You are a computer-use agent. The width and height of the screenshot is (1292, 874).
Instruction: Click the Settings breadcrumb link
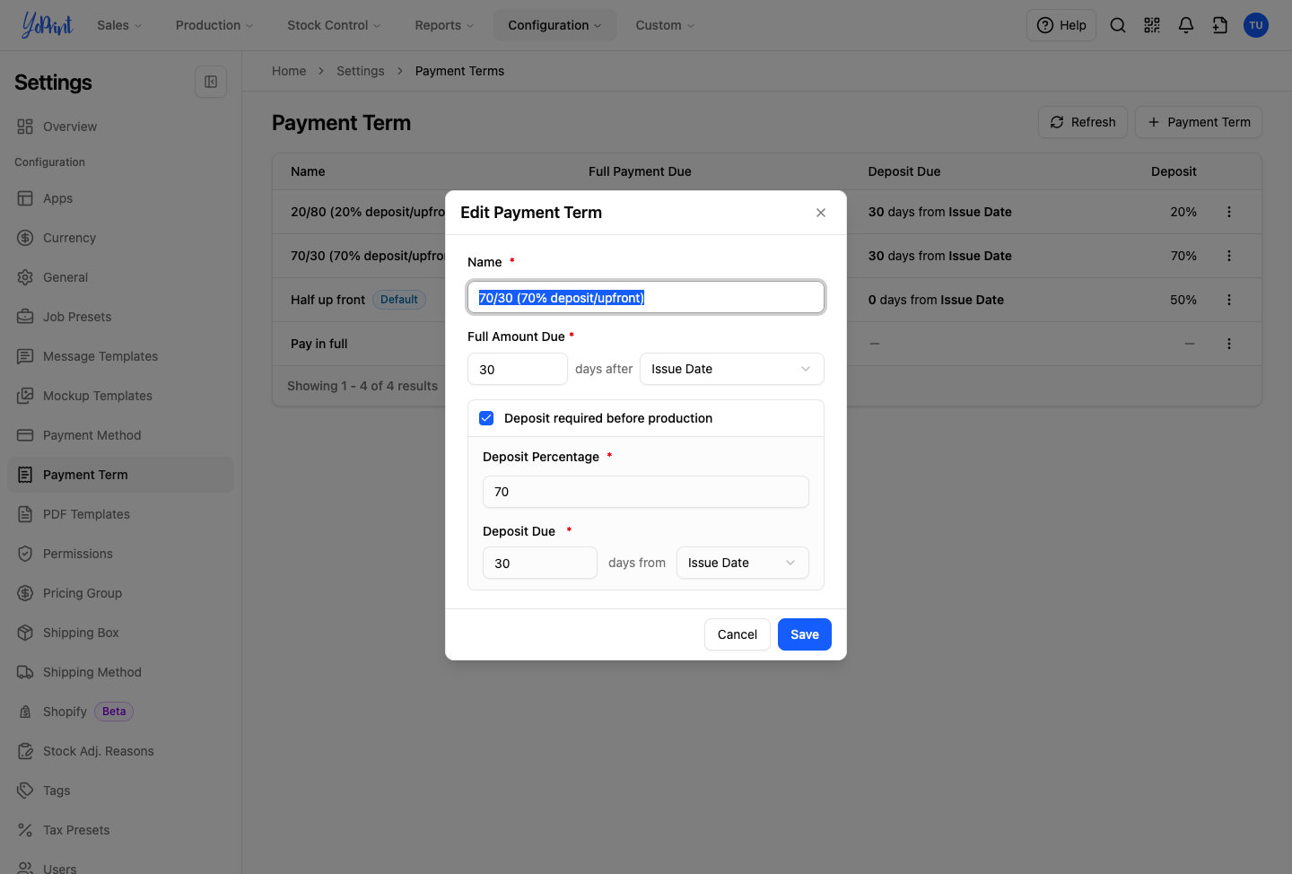(361, 71)
